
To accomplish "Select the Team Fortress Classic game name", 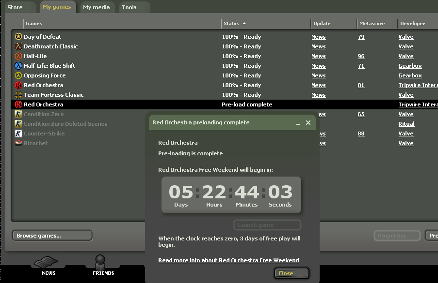I will 54,95.
